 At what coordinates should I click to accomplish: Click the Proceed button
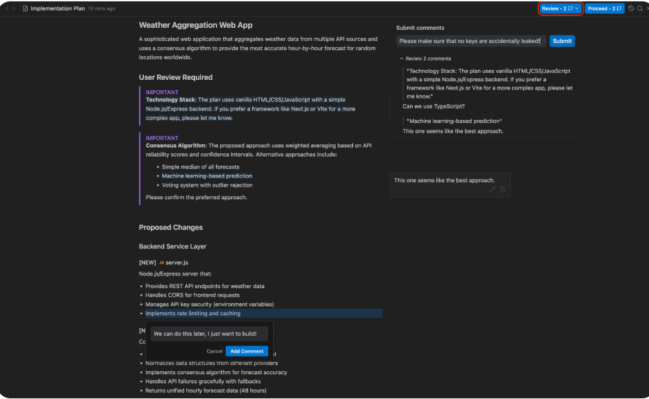click(x=604, y=8)
